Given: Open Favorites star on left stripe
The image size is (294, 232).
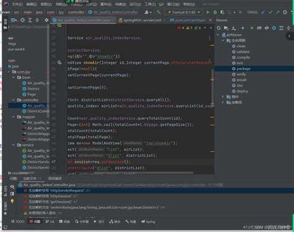Looking at the screenshot, I should point(5,213).
